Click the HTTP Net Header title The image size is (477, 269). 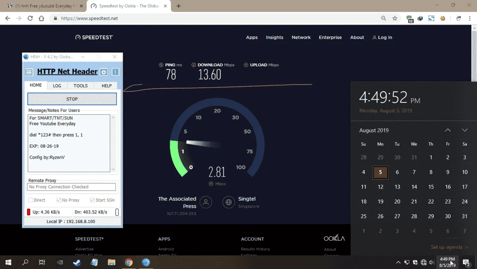(x=67, y=71)
